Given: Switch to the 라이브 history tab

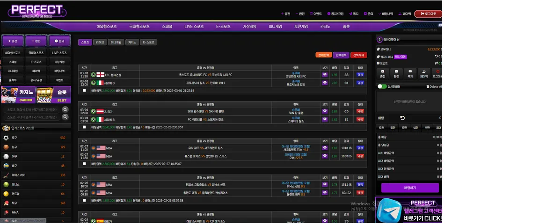Looking at the screenshot, I should pyautogui.click(x=100, y=42).
